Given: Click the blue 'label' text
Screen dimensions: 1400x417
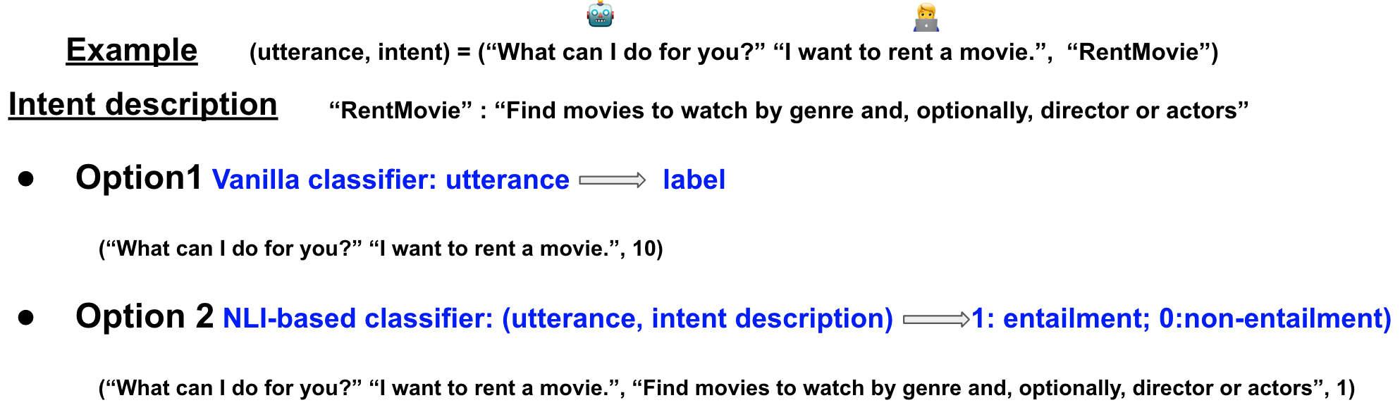Looking at the screenshot, I should click(x=694, y=180).
